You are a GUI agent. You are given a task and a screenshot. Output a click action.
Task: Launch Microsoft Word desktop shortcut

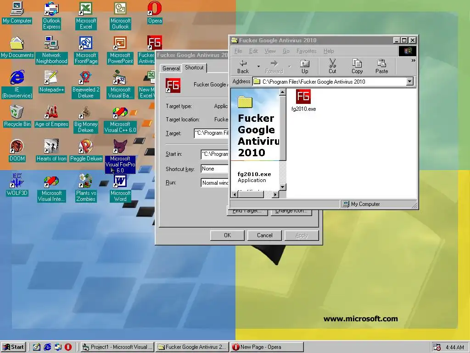pos(120,188)
